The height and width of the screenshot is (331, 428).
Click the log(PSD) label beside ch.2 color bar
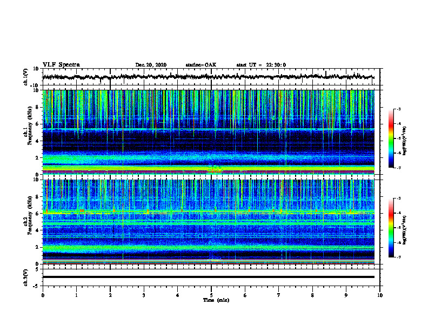405,230
